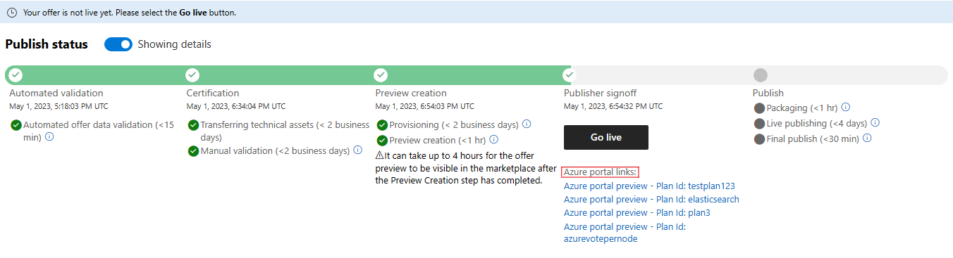953x258 pixels.
Task: Click grey status dot beside Packaging
Action: click(x=759, y=108)
